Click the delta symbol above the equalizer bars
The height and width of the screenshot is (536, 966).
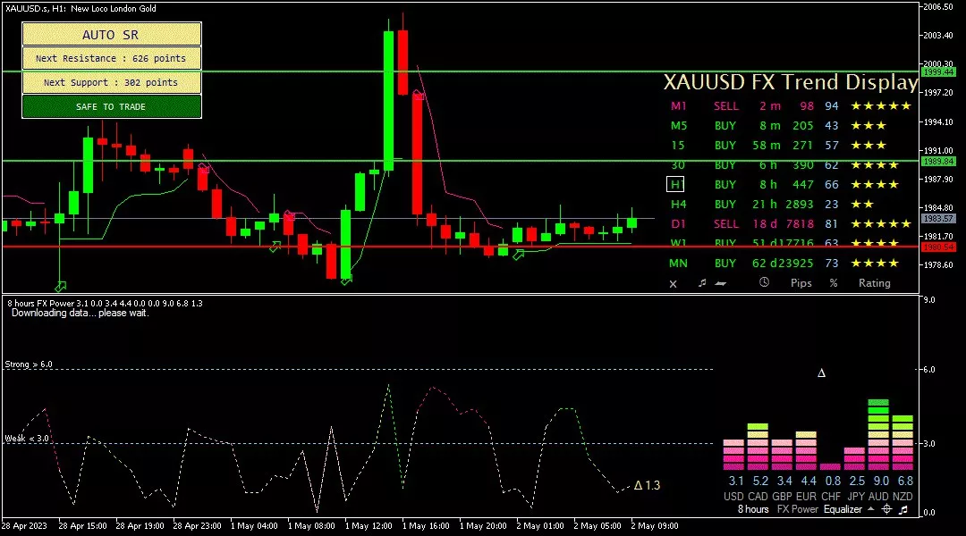(x=821, y=373)
